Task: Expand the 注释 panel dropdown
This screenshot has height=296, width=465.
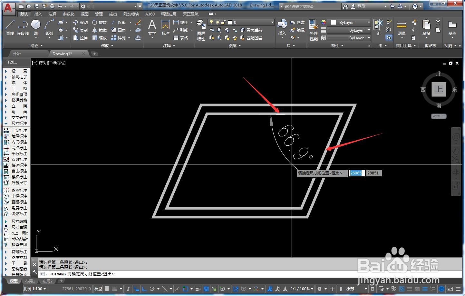Action: pyautogui.click(x=169, y=46)
